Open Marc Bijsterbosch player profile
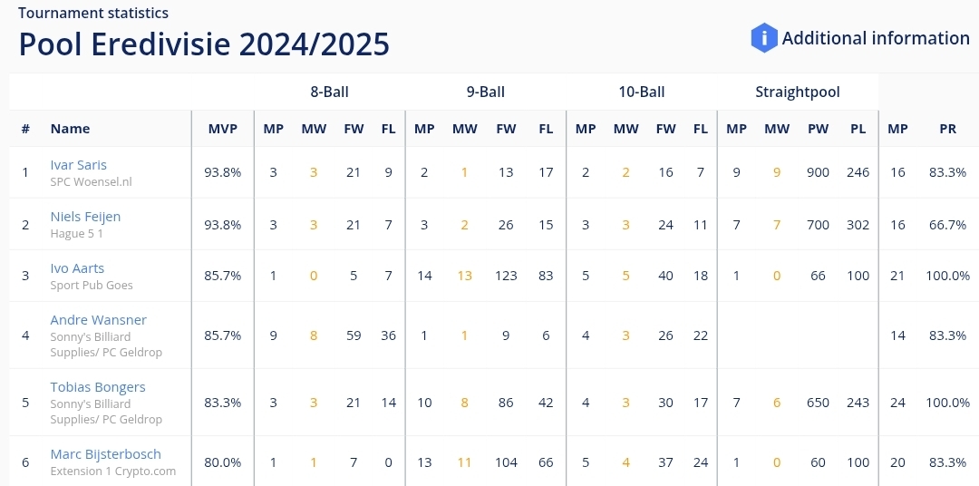 point(105,454)
